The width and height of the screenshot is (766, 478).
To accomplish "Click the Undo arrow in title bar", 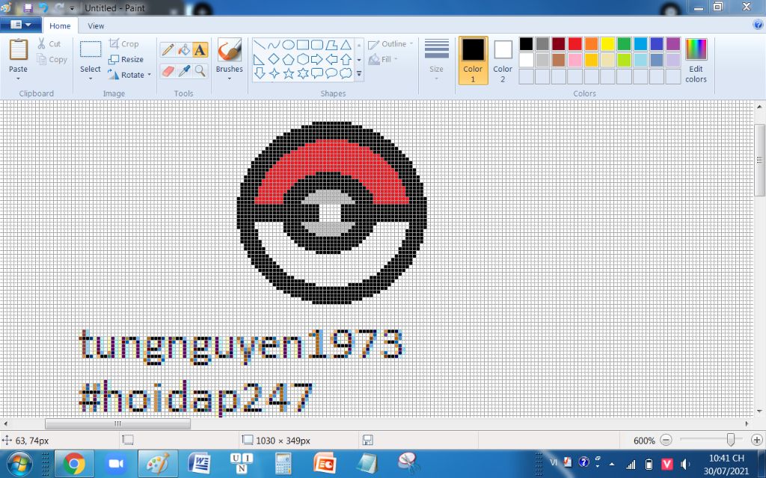I will click(x=43, y=8).
